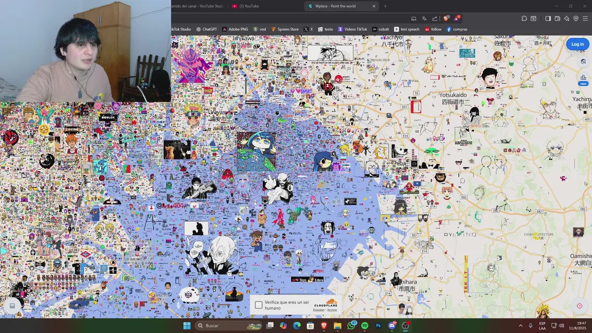This screenshot has height=333, width=592.
Task: Open OBS Studio from the taskbar
Action: click(x=406, y=326)
